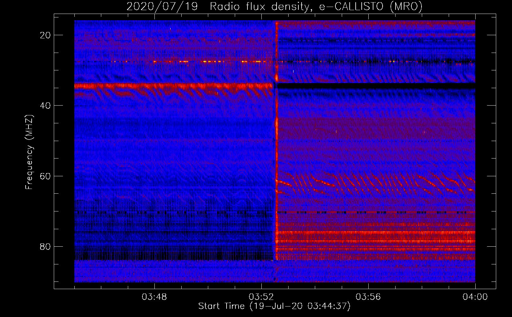Click the 'Start Time' axis label
This screenshot has height=317, width=512.
pyautogui.click(x=274, y=306)
